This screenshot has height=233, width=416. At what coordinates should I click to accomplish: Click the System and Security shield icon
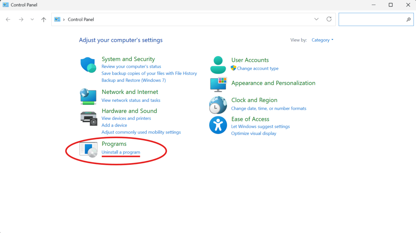[88, 65]
